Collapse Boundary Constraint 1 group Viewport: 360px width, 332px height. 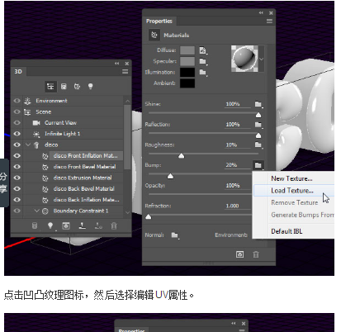[x=37, y=211]
